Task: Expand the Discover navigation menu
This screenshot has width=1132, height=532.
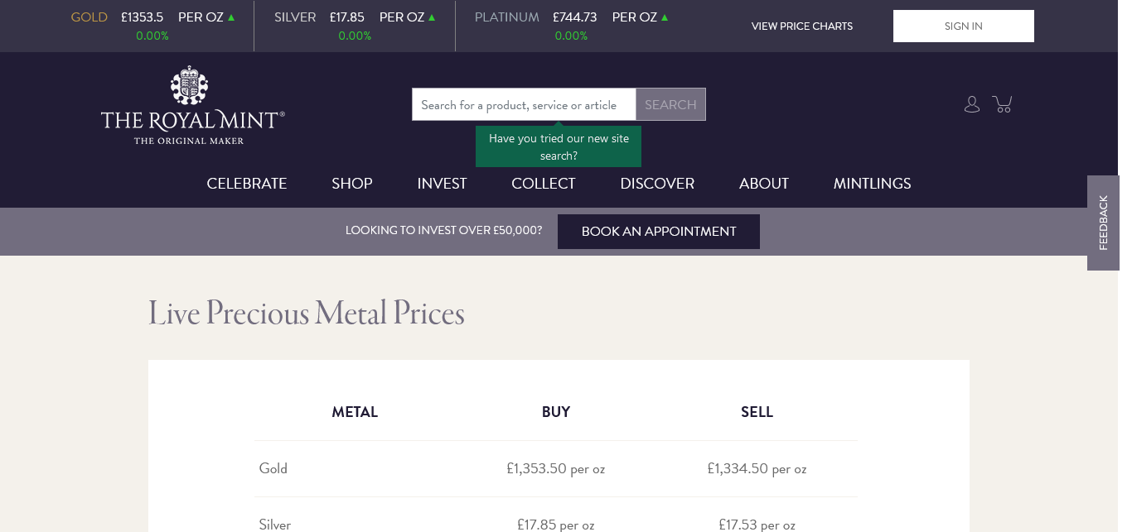Action: pos(657,184)
